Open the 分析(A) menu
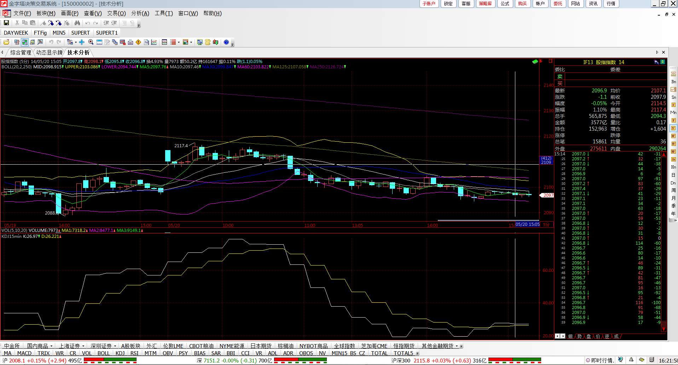678x365 pixels. (140, 13)
